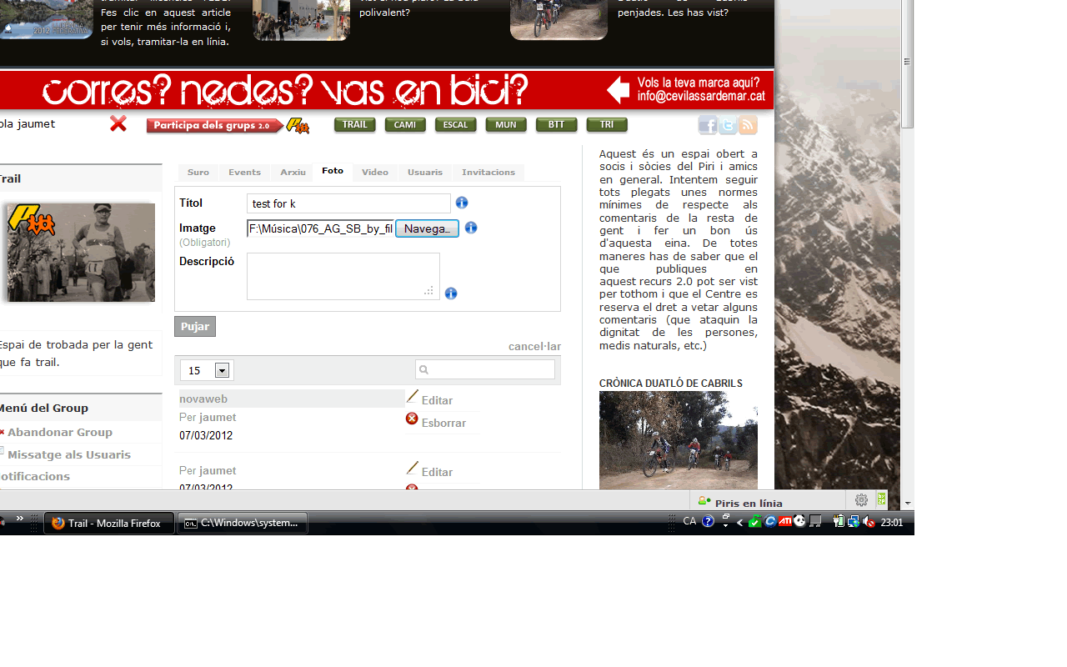Open the RSS feed icon
Screen dimensions: 1067x667
pyautogui.click(x=748, y=125)
